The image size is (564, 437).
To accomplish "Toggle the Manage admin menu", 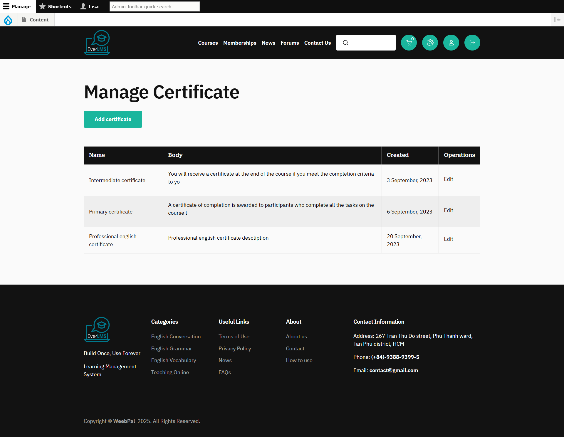I will pyautogui.click(x=17, y=6).
